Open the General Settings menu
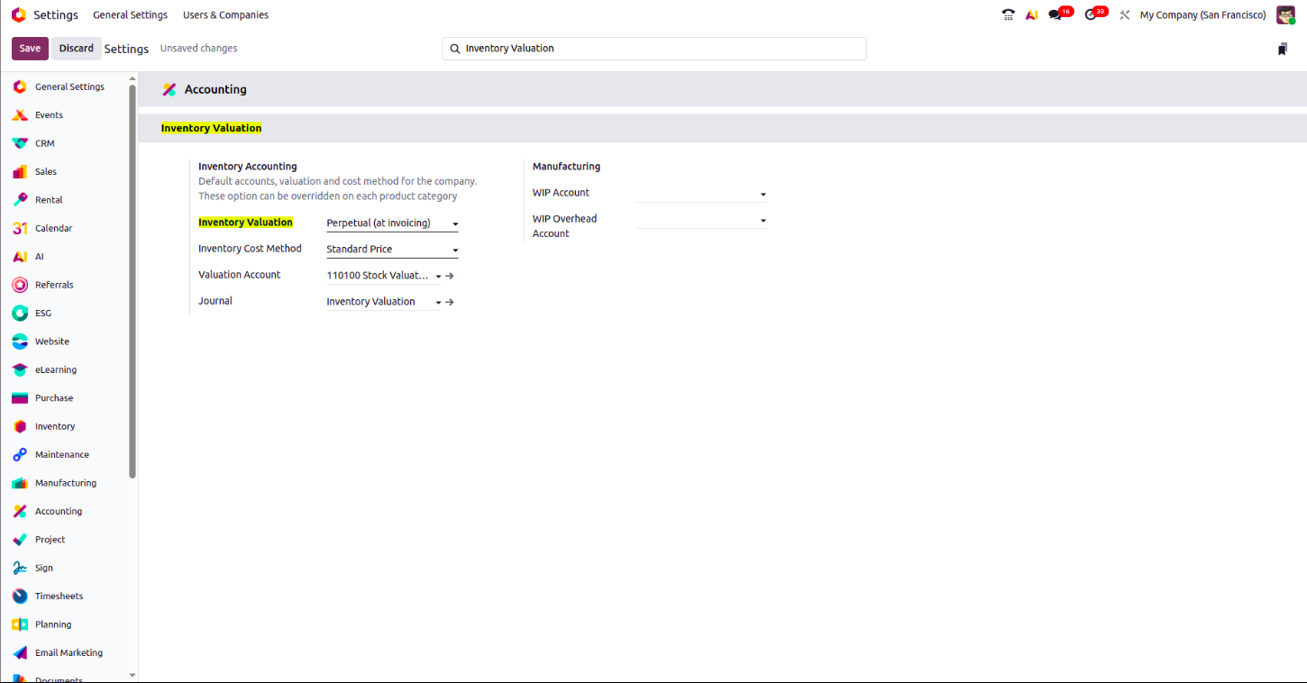The image size is (1307, 683). pos(130,15)
